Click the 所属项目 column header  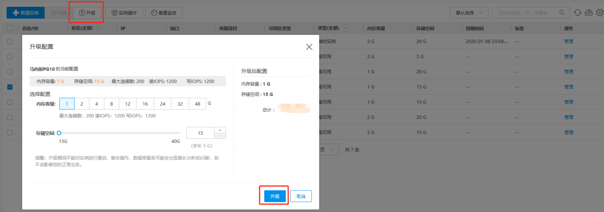click(228, 28)
